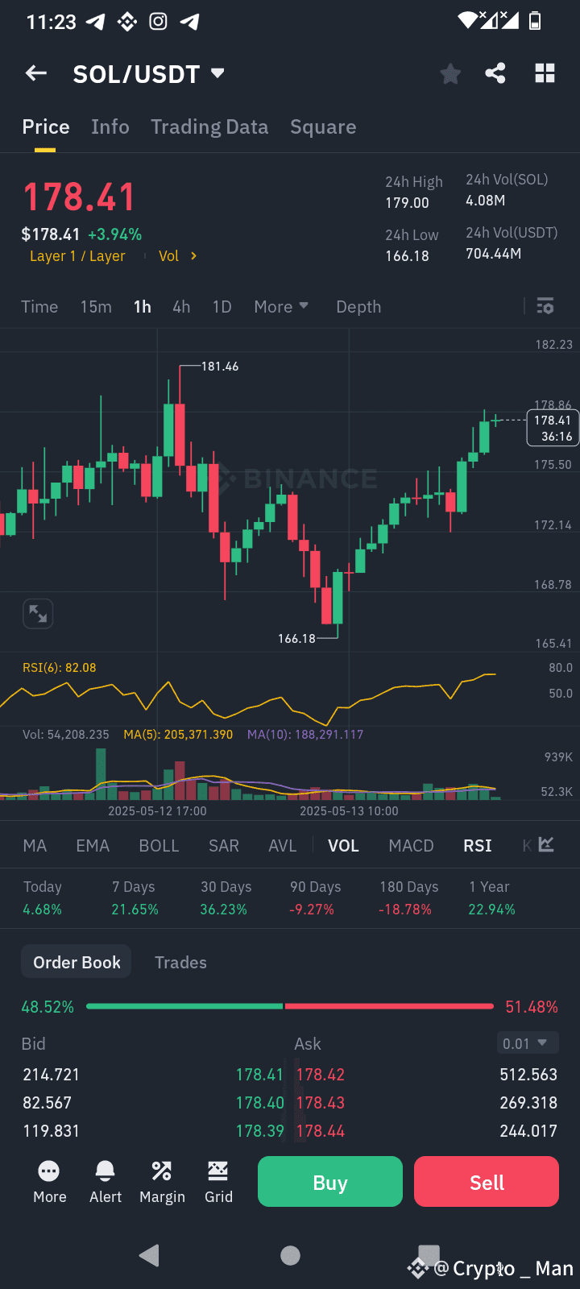
Task: Toggle the EMA indicator
Action: pos(93,846)
